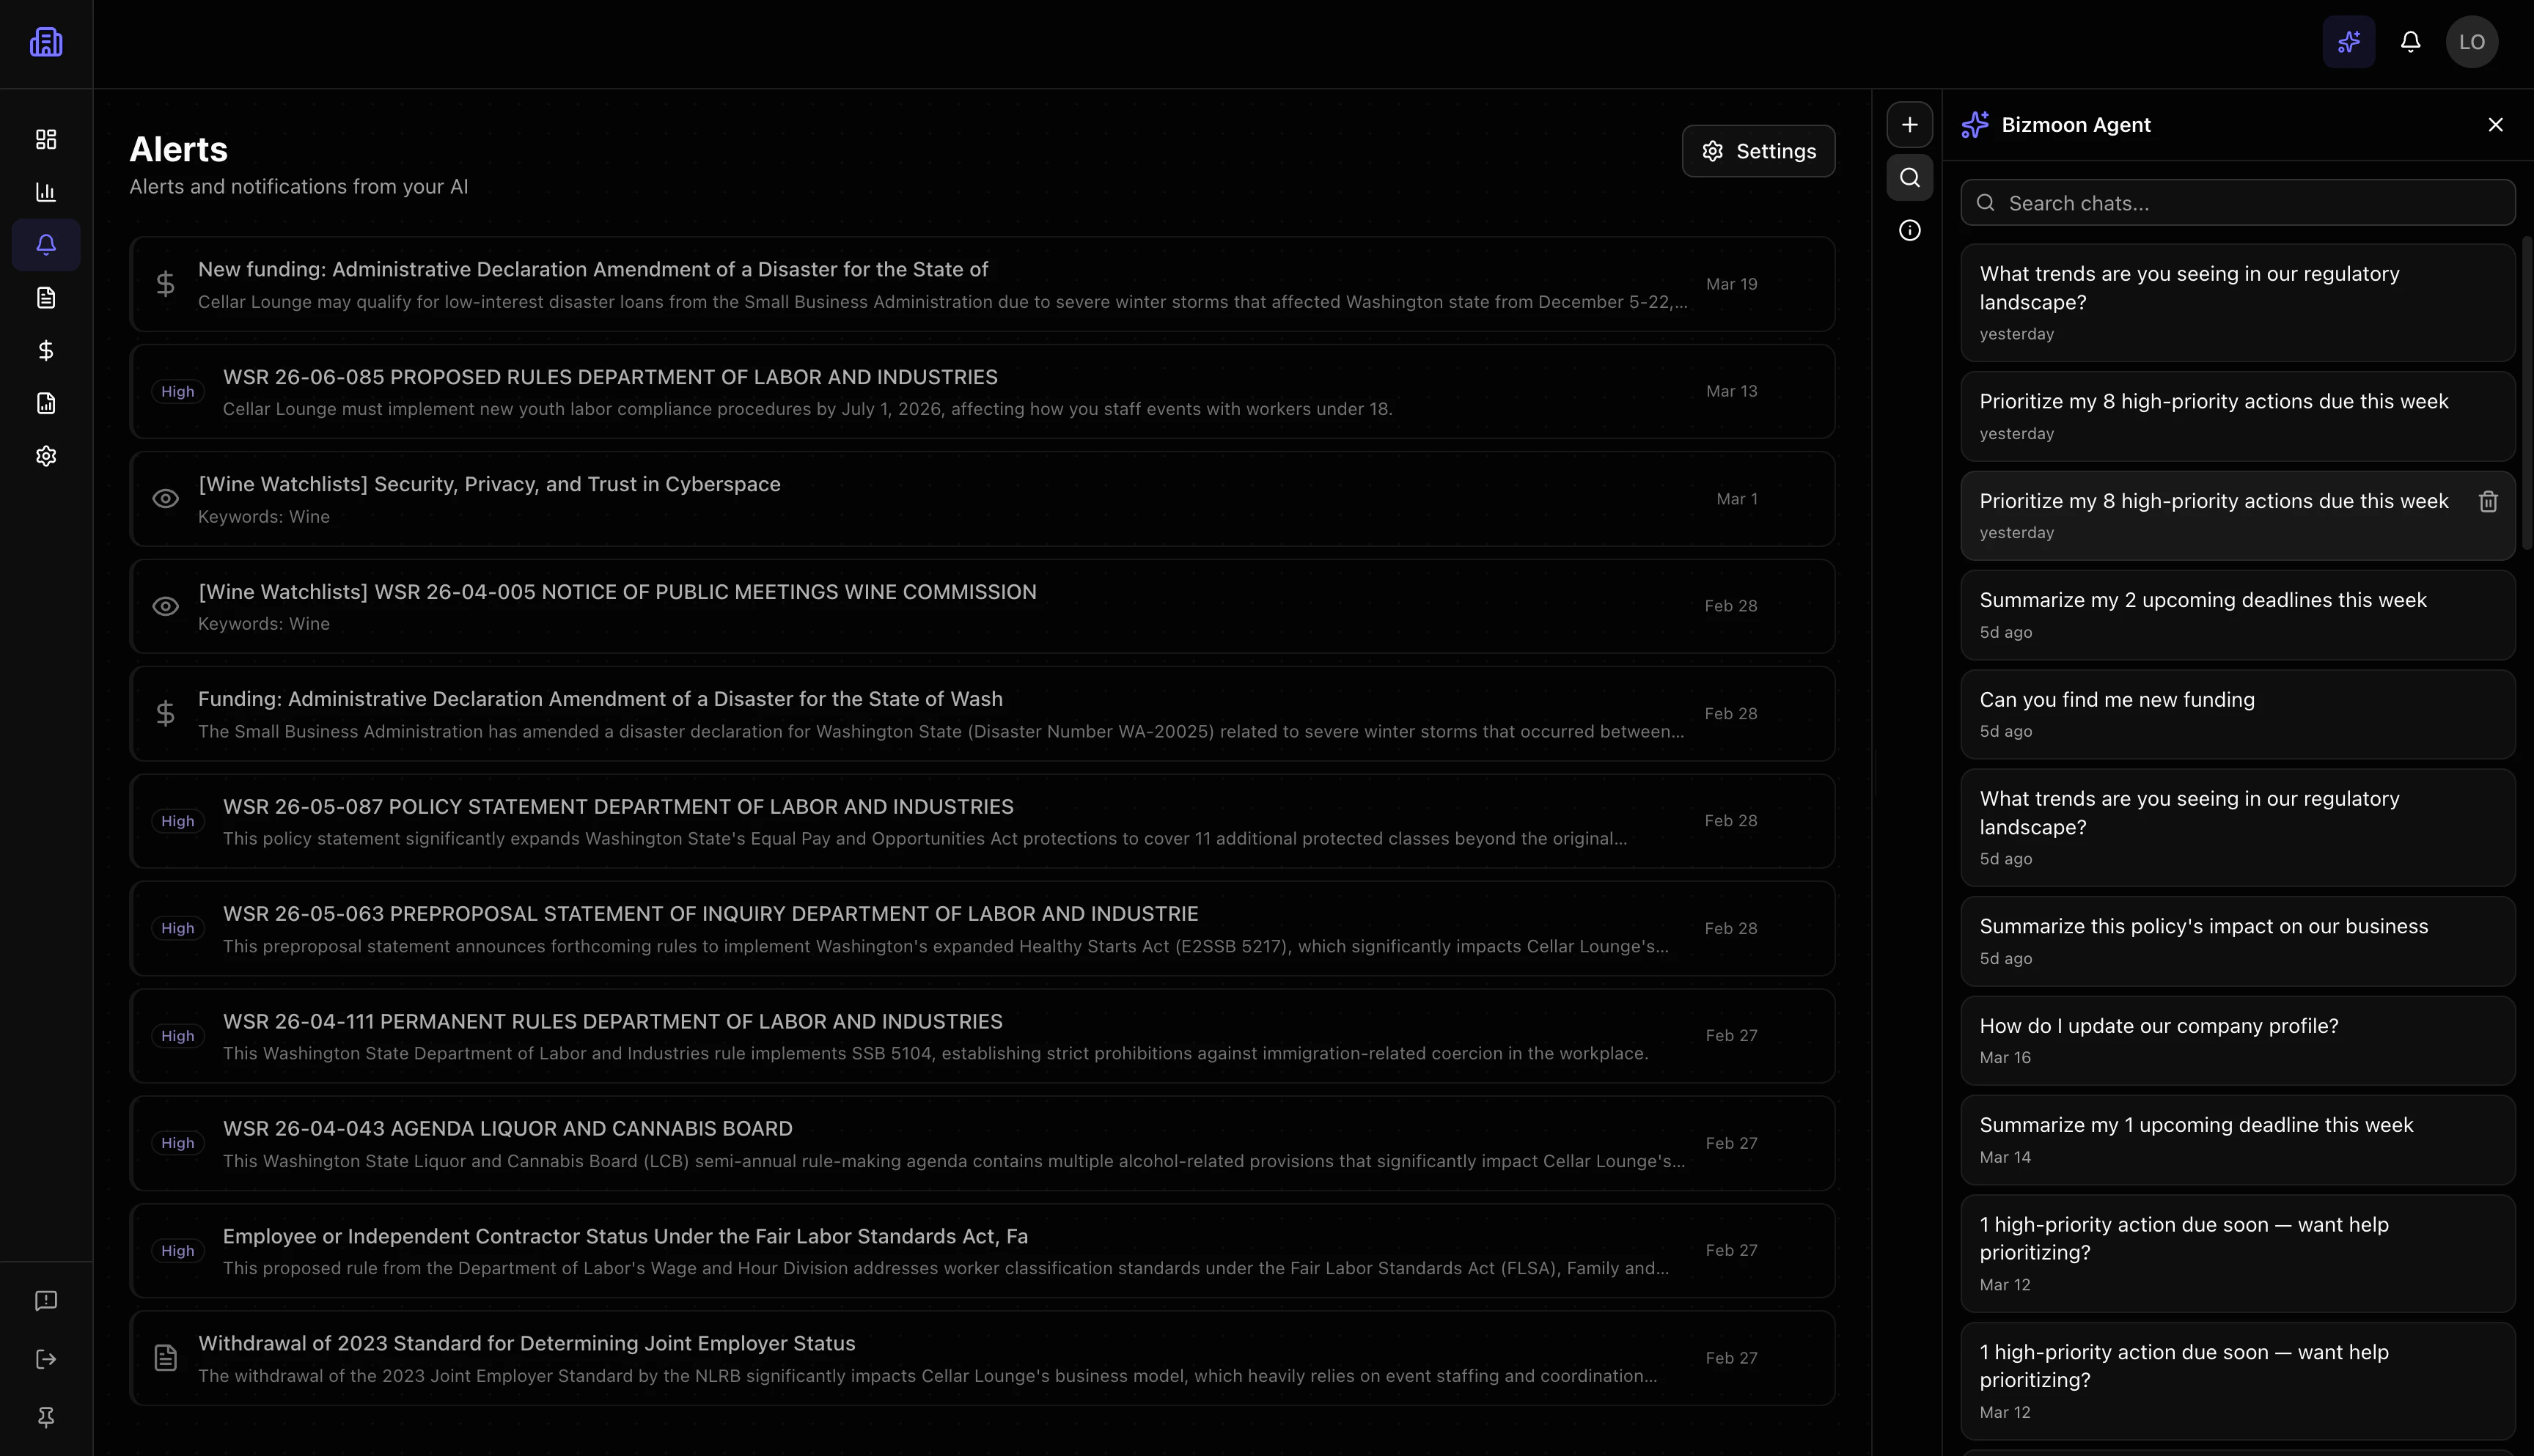
Task: Open the Security, Privacy, and Trust watchlist alert
Action: 489,484
